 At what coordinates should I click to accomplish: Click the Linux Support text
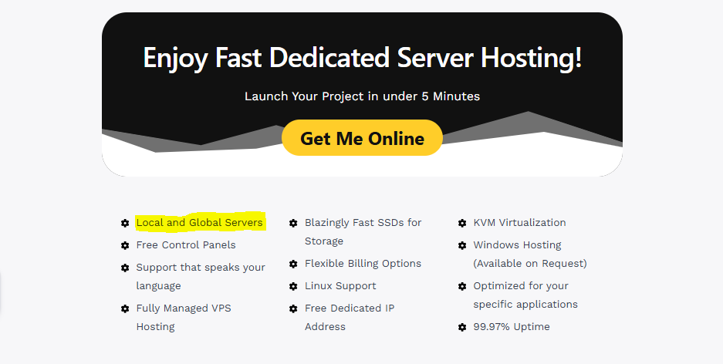point(340,285)
